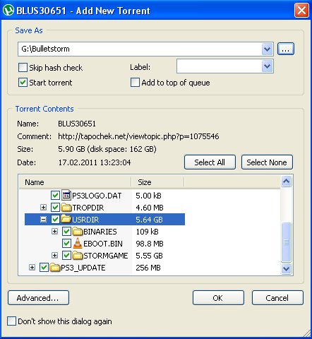Screen dimensions: 312x339
Task: Enable the Skip hash check checkbox
Action: [x=23, y=68]
